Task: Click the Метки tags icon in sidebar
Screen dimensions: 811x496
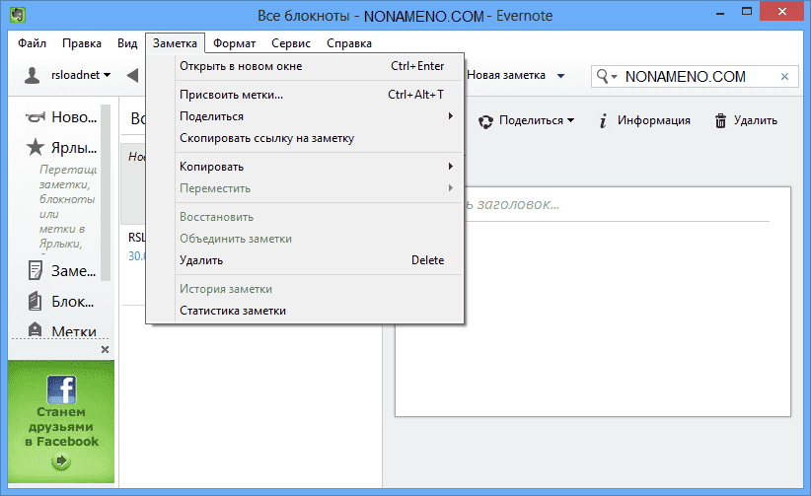Action: pyautogui.click(x=36, y=330)
